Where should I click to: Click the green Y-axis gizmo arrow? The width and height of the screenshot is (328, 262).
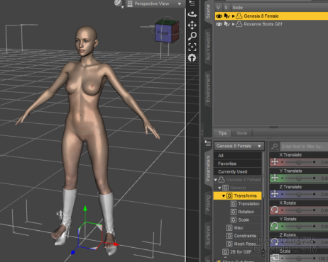85,208
